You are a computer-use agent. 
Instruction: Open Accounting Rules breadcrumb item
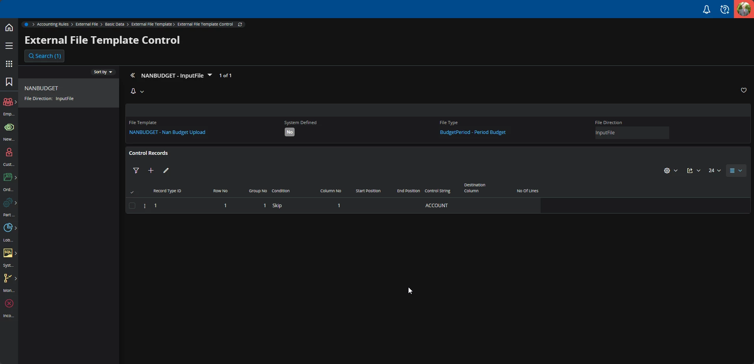pos(52,24)
